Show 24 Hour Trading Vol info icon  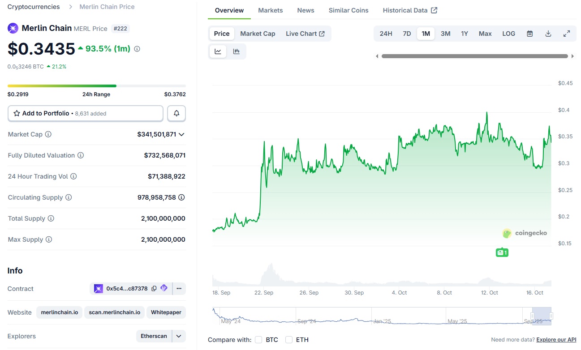[73, 176]
